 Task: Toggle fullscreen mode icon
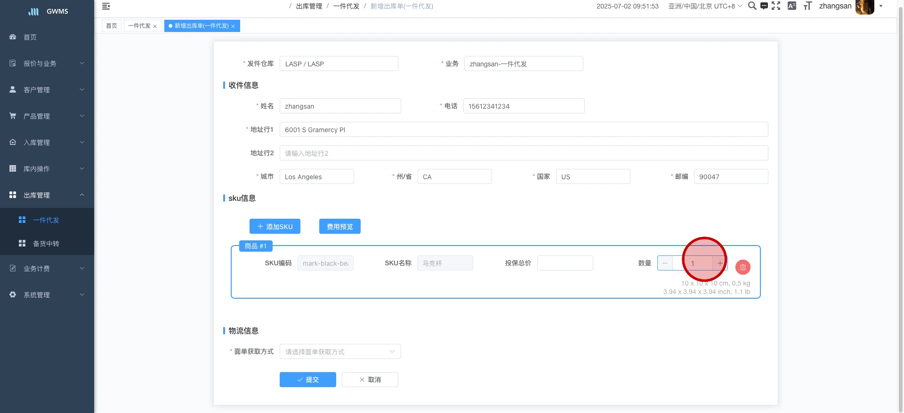click(776, 6)
